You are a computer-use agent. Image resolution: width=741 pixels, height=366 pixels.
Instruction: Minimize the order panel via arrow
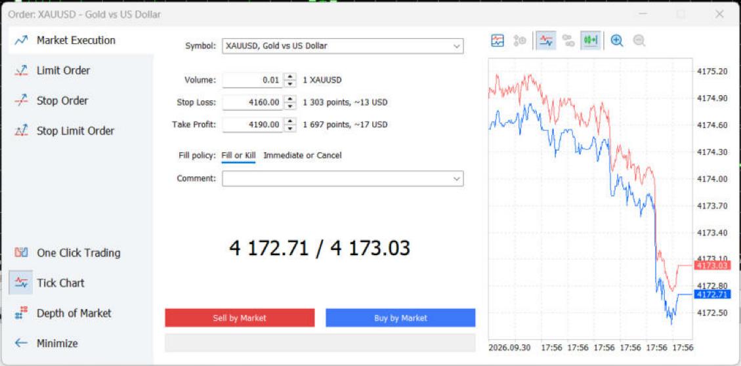point(21,343)
